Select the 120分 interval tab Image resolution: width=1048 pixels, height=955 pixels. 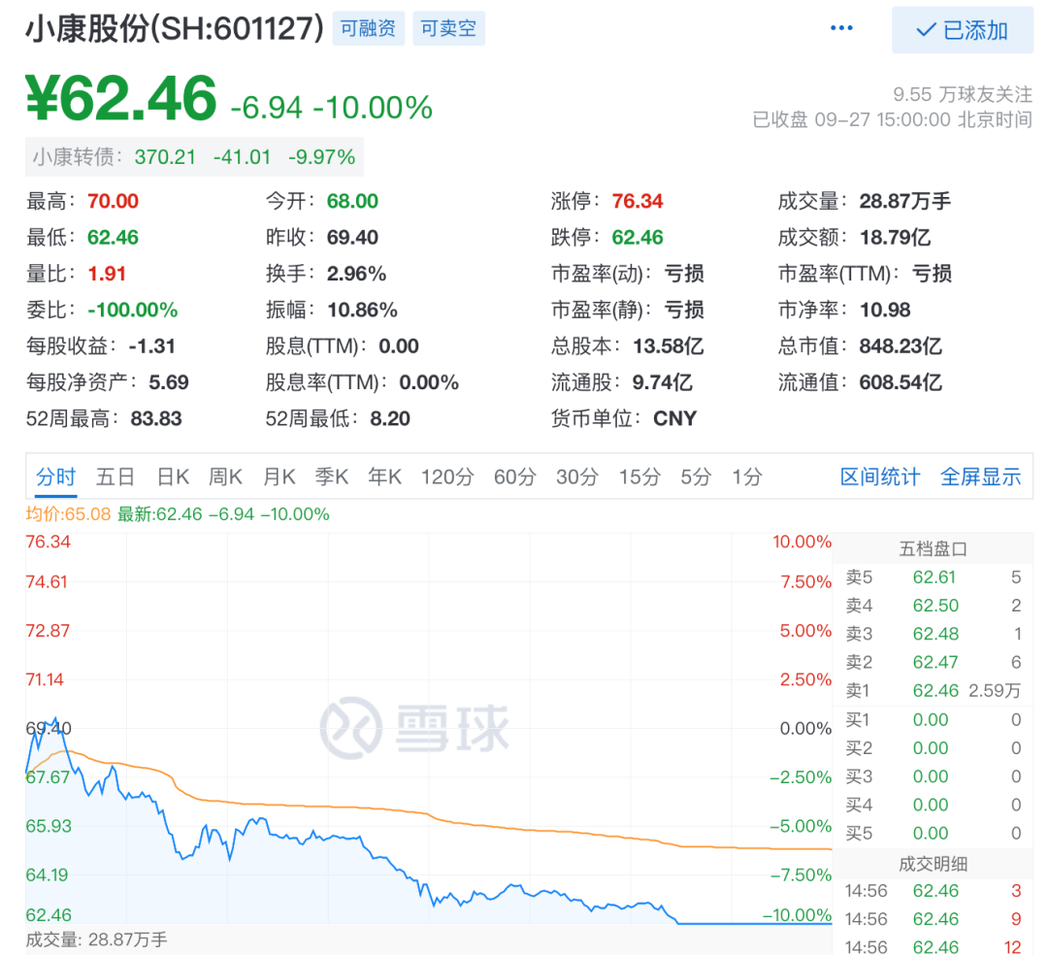(447, 477)
